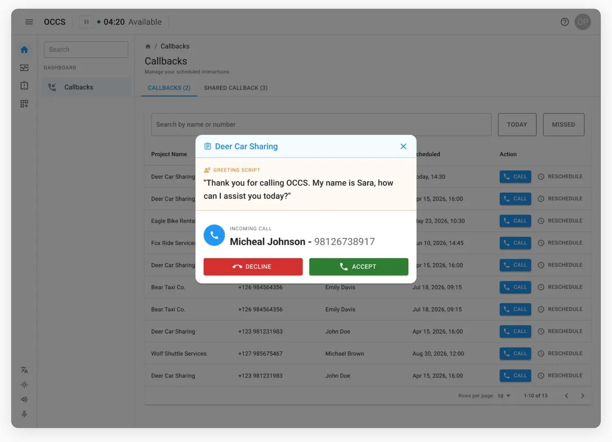Image resolution: width=612 pixels, height=442 pixels.
Task: Open the monitor panel icon below Home
Action: click(24, 68)
